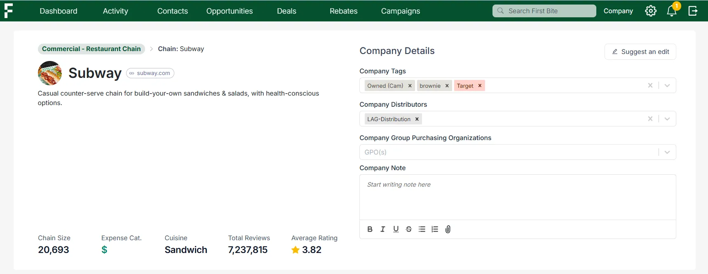The width and height of the screenshot is (708, 274).
Task: Clear all Company Tags
Action: 650,85
